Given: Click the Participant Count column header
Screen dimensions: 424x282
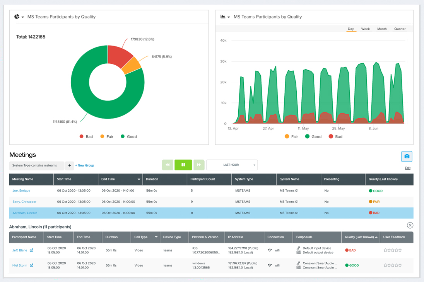Looking at the screenshot, I should click(x=209, y=179).
